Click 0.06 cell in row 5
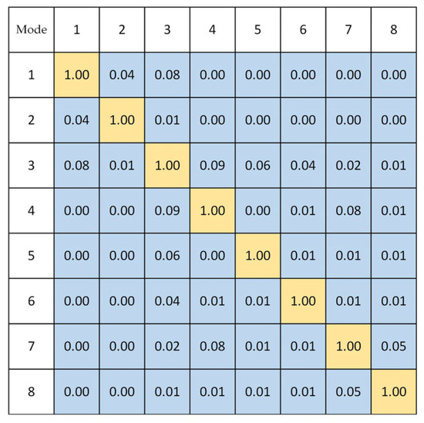 167,256
